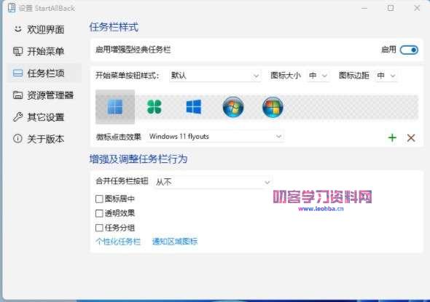
Task: Open the 通知区域图标 link
Action: coord(175,242)
